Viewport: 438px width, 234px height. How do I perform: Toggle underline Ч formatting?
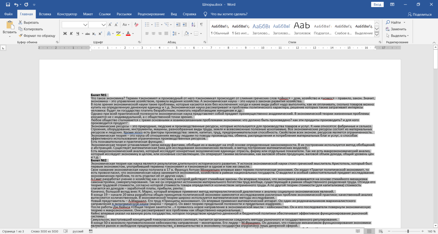[x=78, y=34]
